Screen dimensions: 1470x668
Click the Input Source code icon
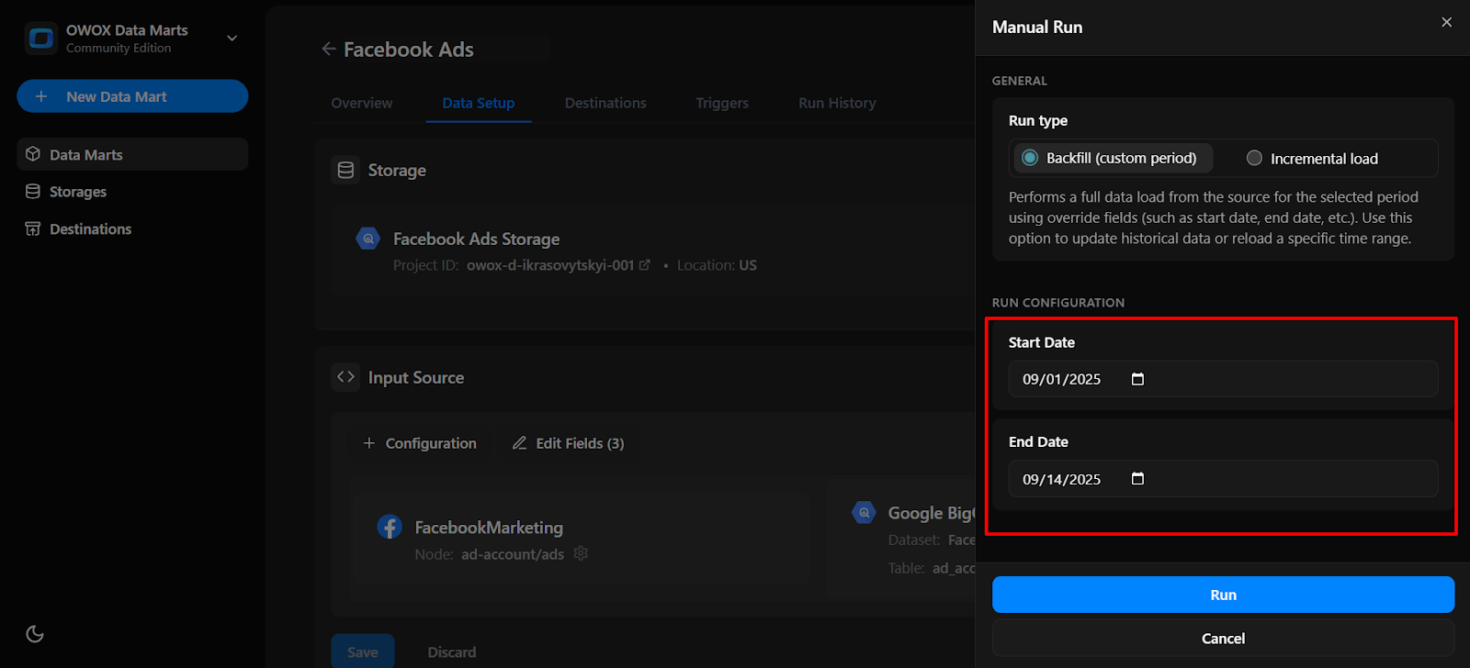point(345,377)
